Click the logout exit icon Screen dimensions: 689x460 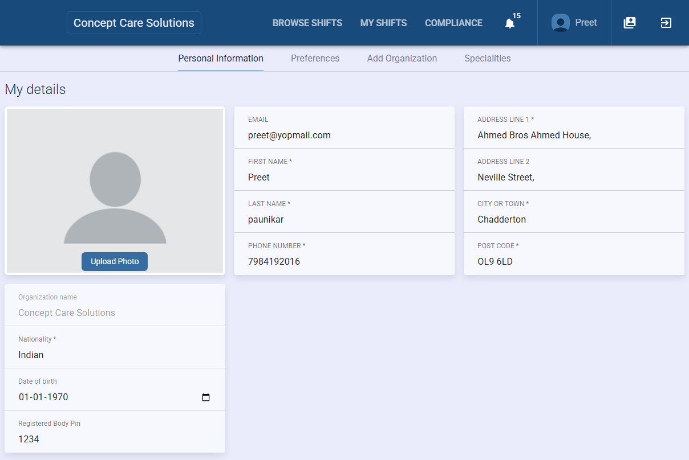(666, 23)
